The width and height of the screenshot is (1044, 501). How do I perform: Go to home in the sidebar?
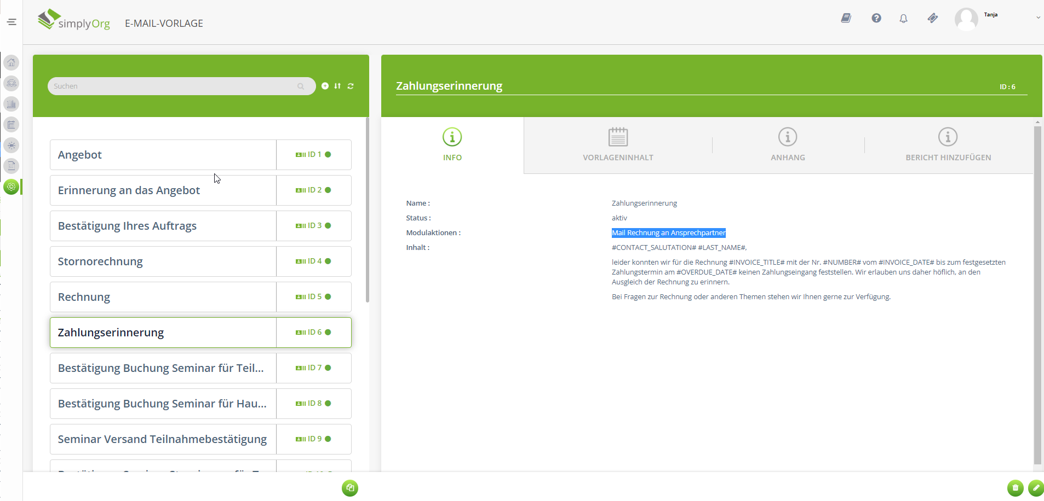[12, 62]
